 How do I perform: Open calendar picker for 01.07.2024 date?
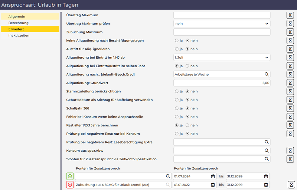(213, 176)
